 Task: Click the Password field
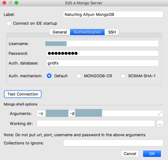click(102, 53)
